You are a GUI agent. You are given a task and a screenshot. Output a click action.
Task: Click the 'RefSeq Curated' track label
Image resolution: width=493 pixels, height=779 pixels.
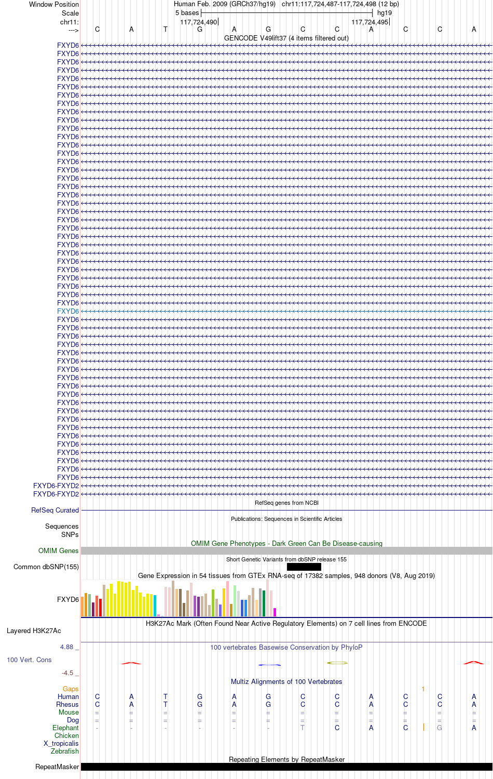click(x=55, y=510)
